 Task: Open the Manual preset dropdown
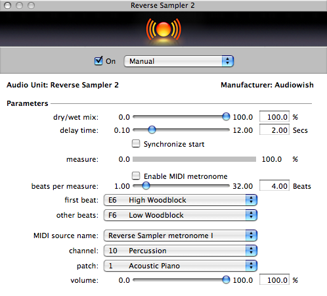point(179,61)
